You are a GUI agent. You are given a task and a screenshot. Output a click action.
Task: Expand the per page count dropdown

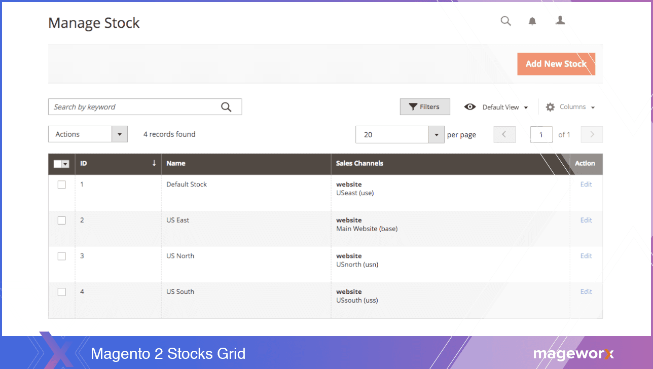[436, 135]
